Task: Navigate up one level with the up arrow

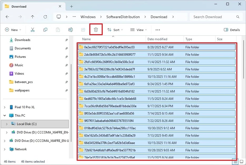Action: pos(32,17)
